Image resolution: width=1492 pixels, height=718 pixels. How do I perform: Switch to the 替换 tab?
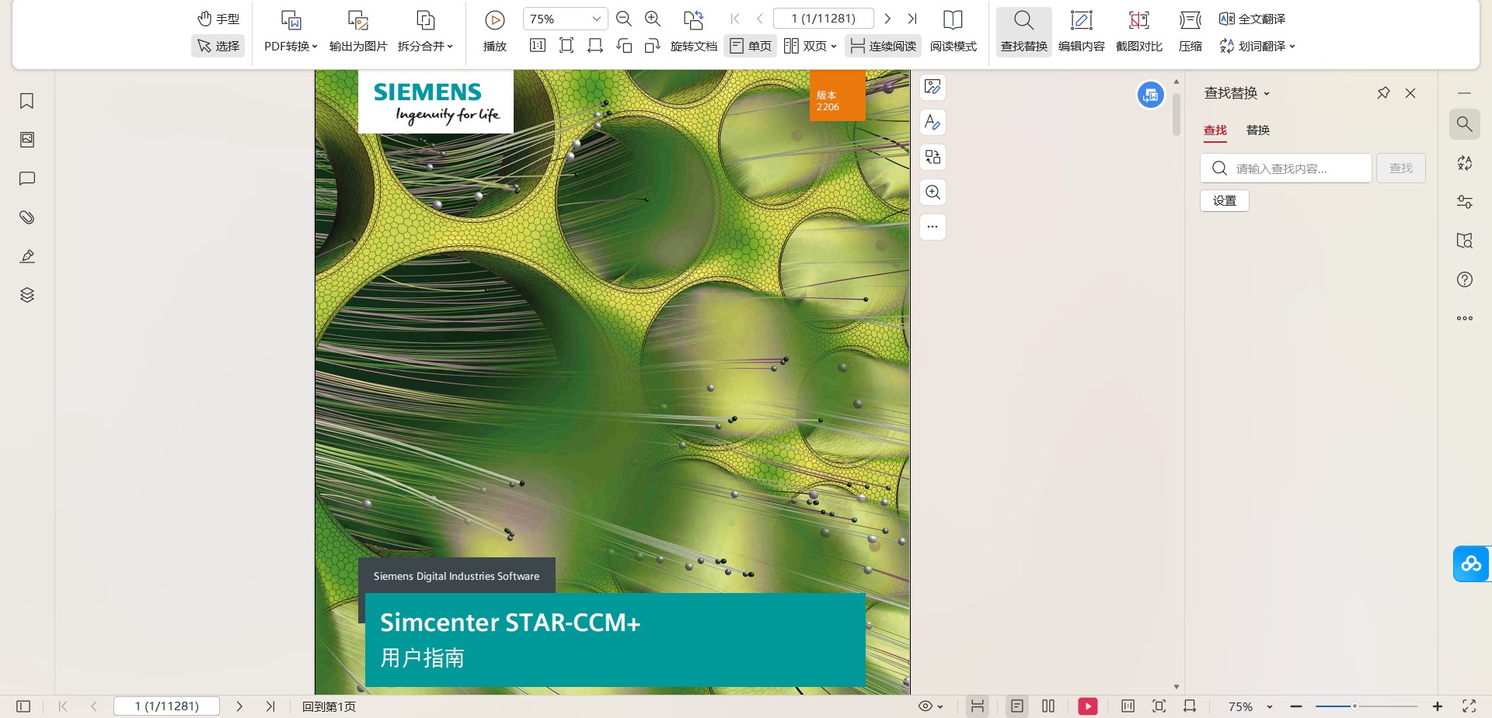(1258, 130)
